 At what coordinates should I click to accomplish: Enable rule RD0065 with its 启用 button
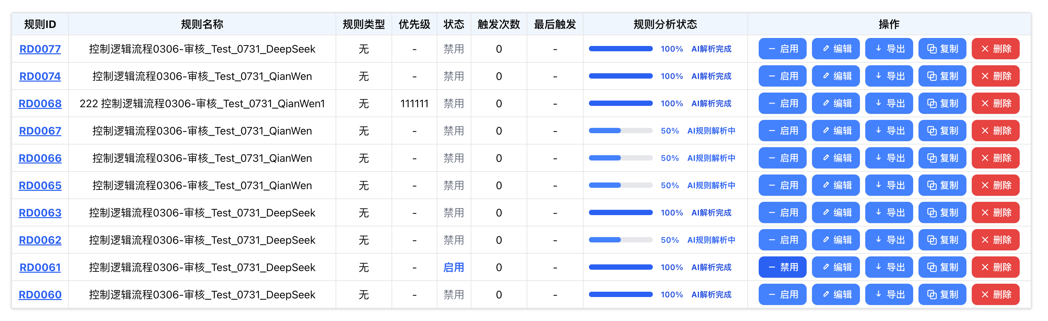coord(782,185)
